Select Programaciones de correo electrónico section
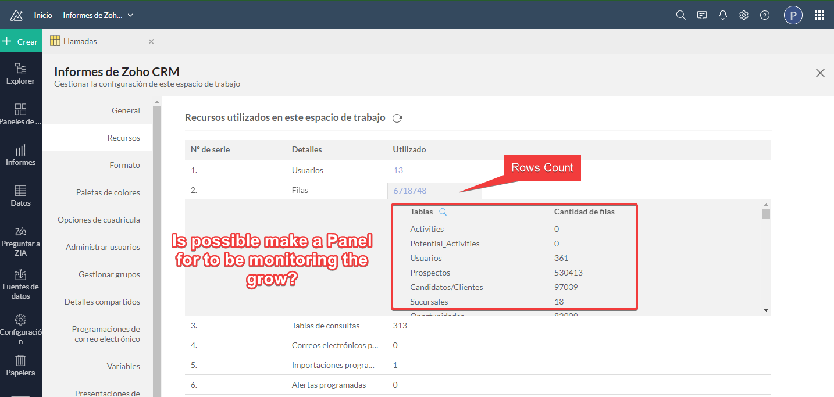The width and height of the screenshot is (834, 397). coord(98,334)
